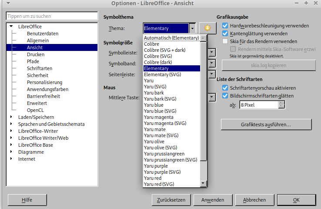Toggle Schriftartenvorschau aktivieren checkbox

pyautogui.click(x=225, y=88)
